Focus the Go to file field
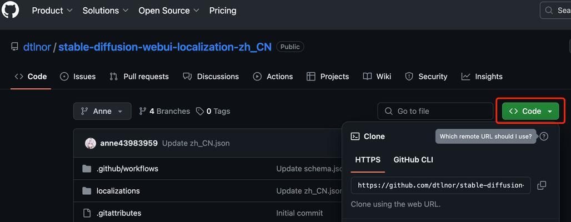Viewport: 571px width, 222px height. [435, 111]
